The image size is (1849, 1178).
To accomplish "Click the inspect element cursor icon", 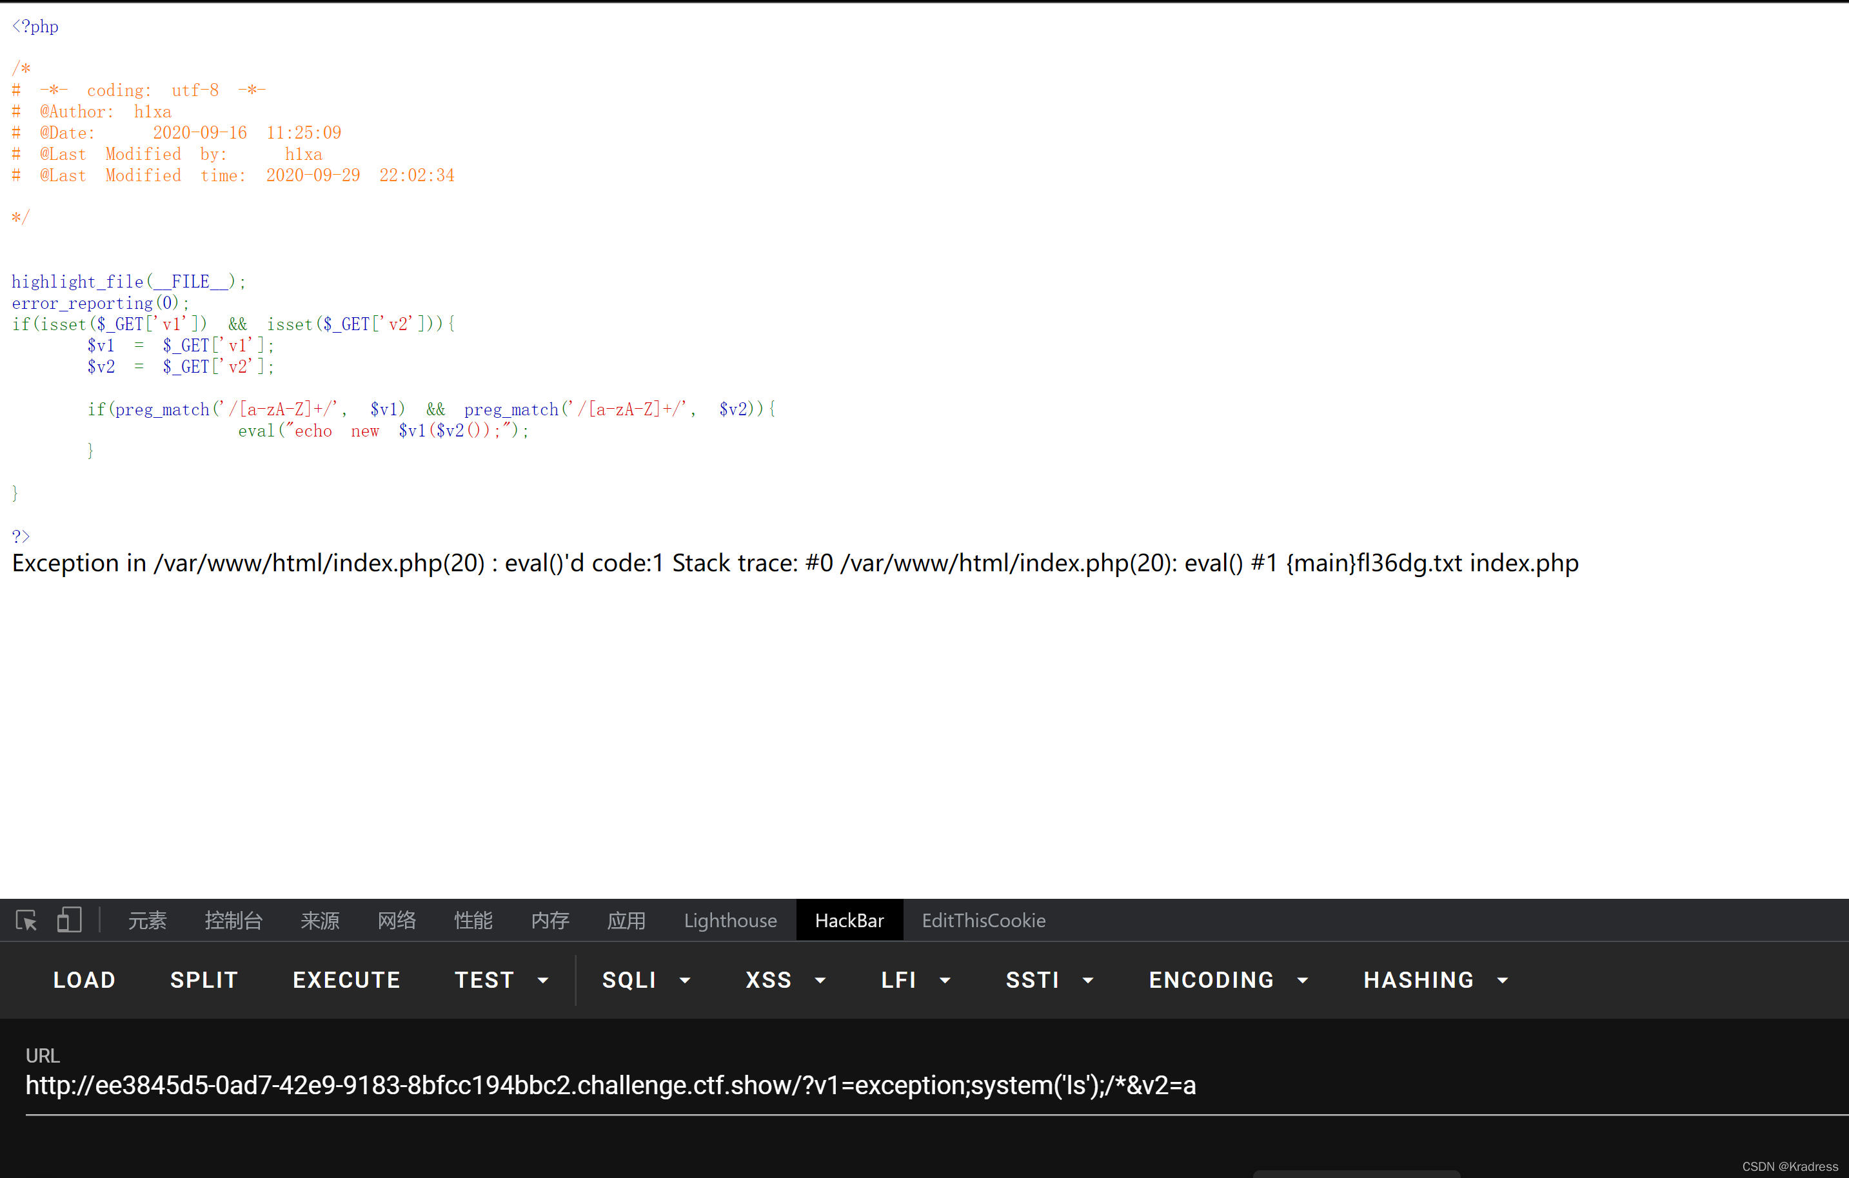I will coord(26,920).
